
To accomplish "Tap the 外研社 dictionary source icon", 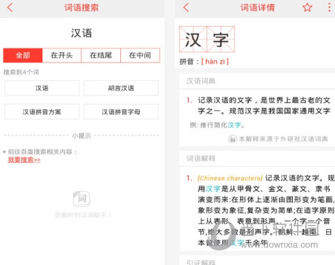I will 232,139.
